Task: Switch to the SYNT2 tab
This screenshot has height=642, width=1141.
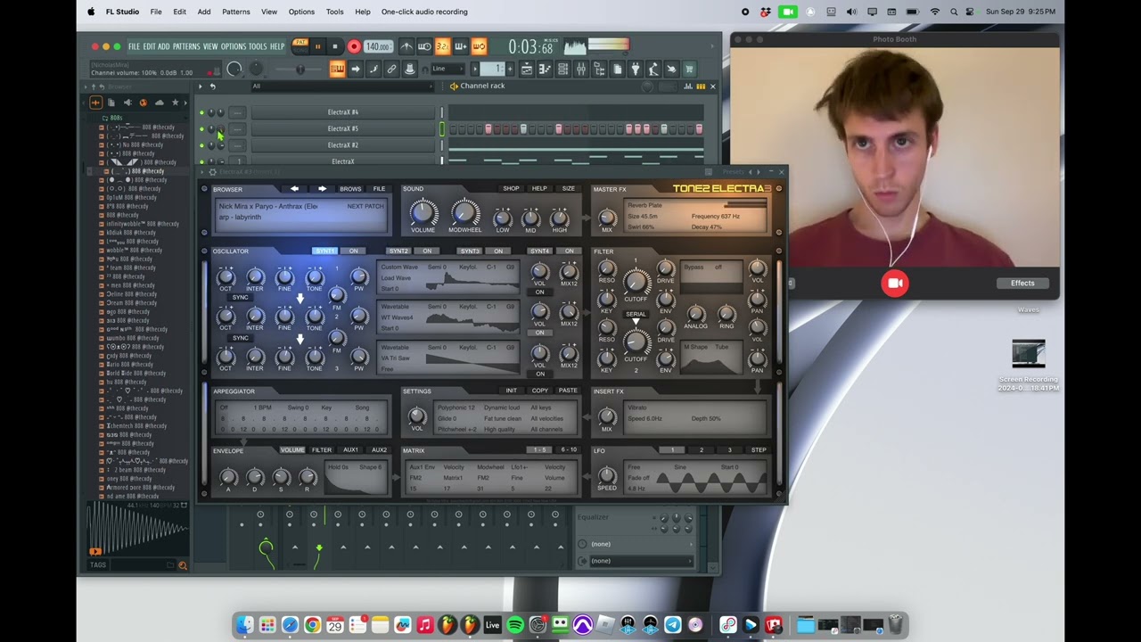Action: [398, 251]
